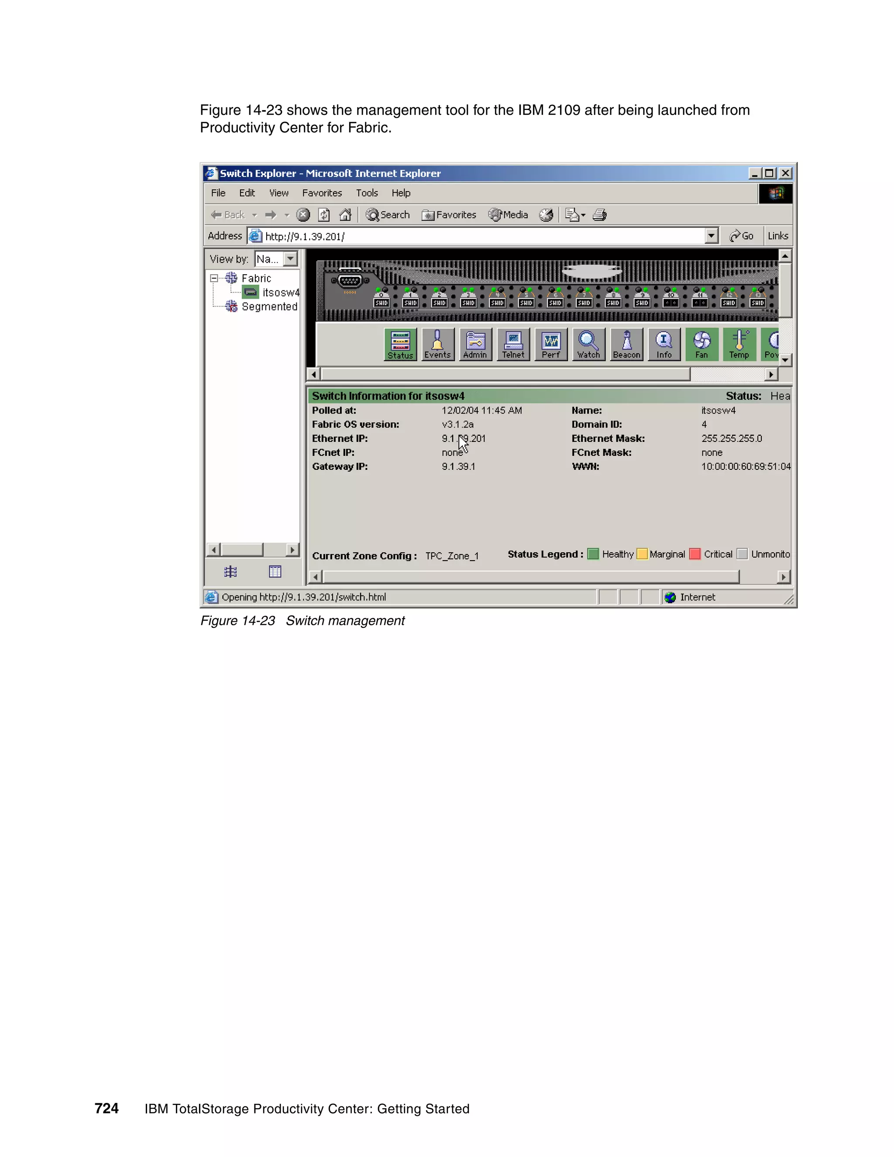Click the Marginal yellow legend swatch
The image size is (894, 1157).
point(642,554)
